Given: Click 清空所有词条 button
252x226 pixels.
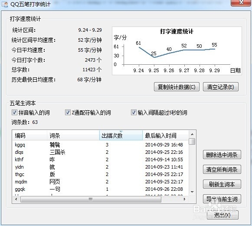Looking at the screenshot, I should click(222, 169).
